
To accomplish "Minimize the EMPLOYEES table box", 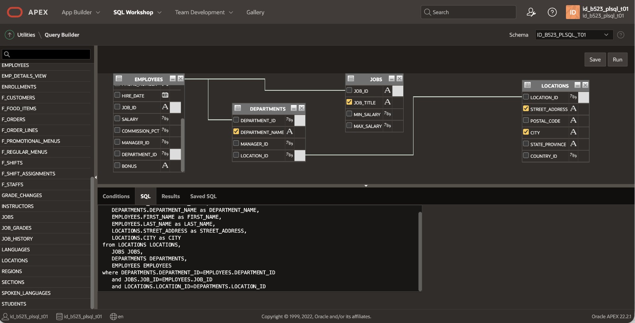I will point(173,78).
